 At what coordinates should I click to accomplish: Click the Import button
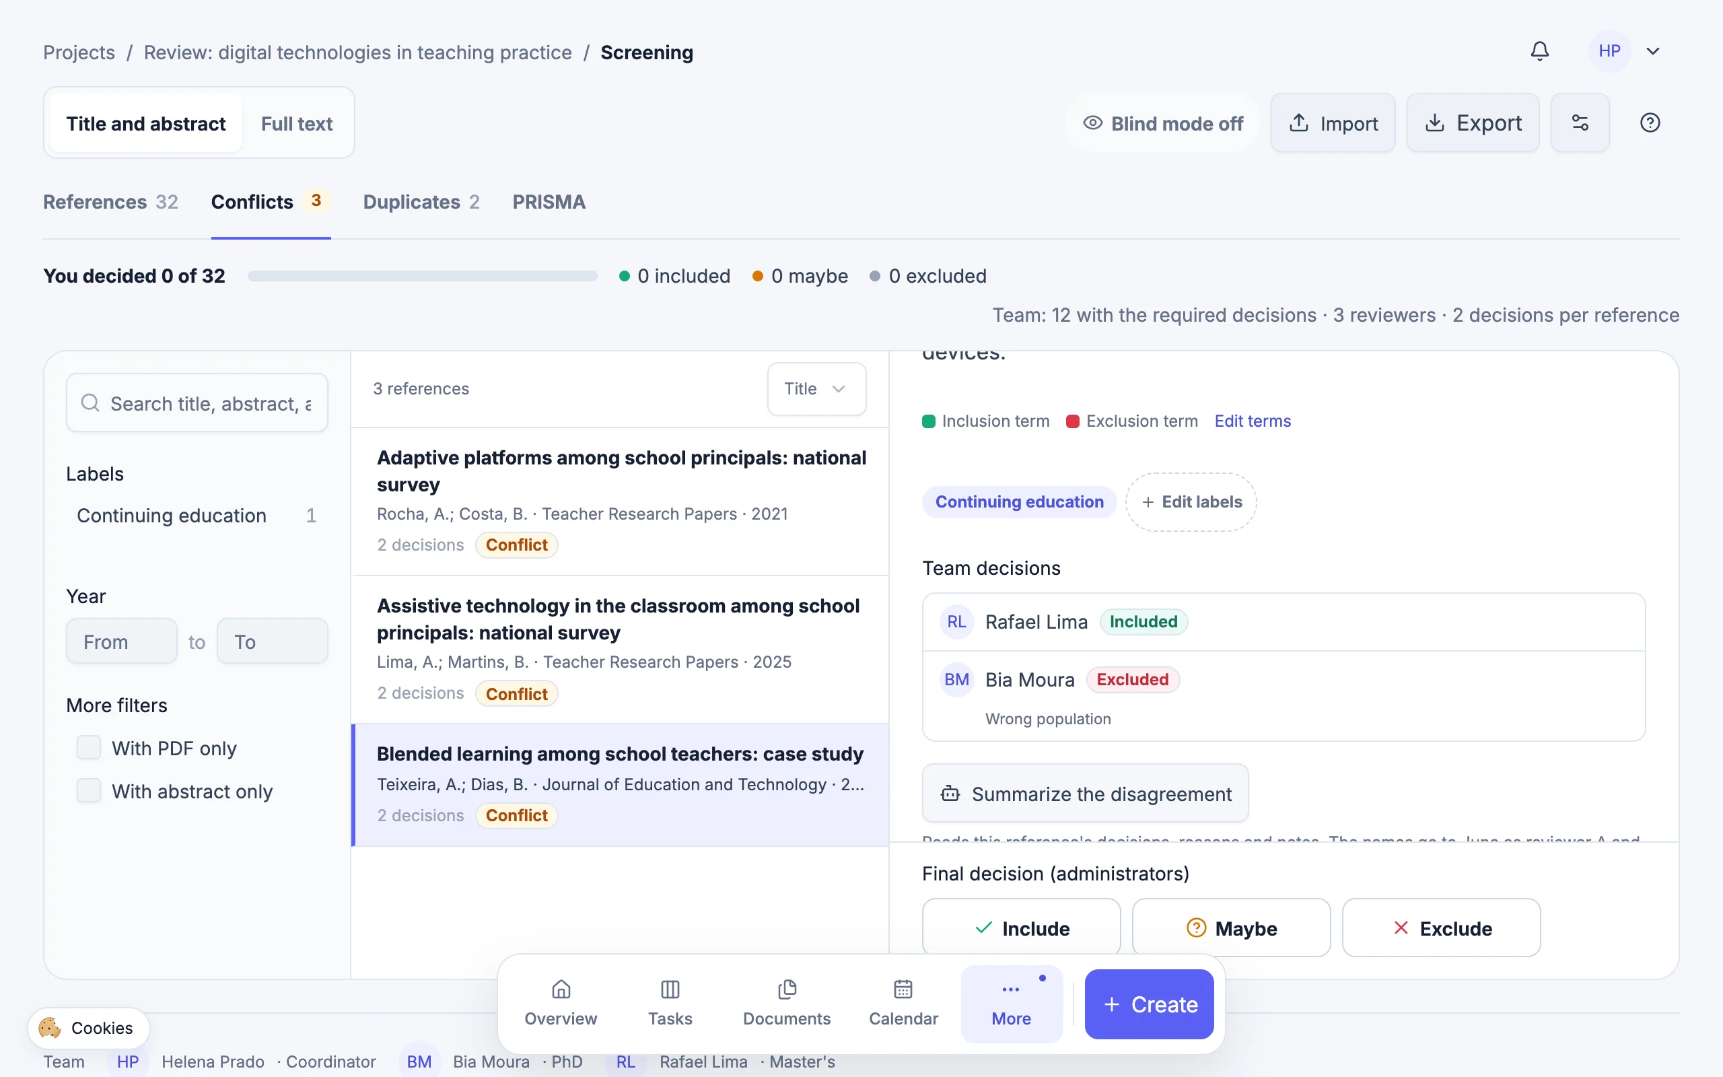point(1333,123)
